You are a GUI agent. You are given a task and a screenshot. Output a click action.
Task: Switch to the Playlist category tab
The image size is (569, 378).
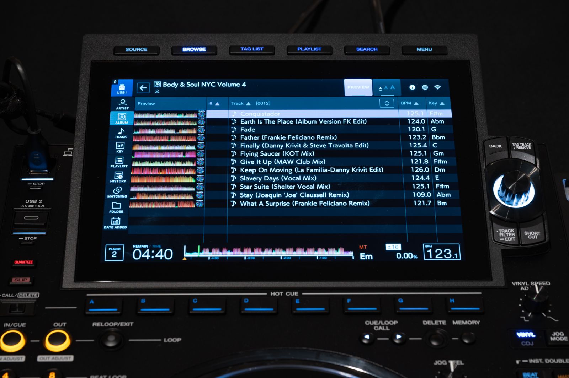click(x=119, y=162)
